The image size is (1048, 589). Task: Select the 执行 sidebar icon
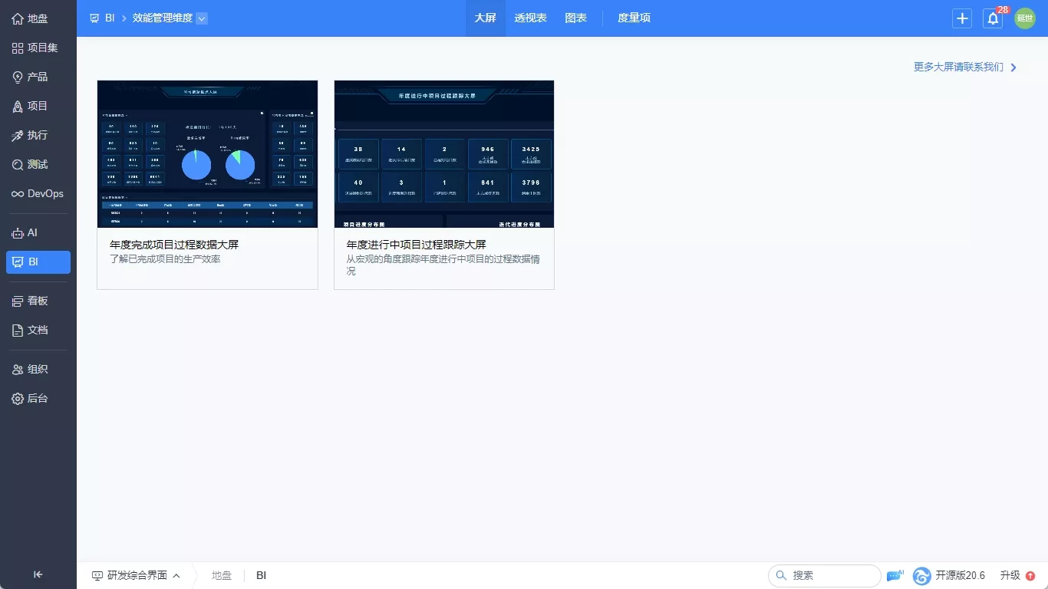18,135
